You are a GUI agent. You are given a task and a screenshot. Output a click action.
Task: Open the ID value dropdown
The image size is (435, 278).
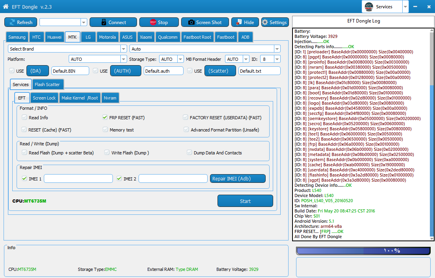tap(277, 59)
